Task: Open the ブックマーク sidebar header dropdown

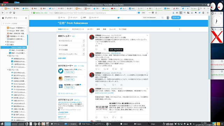Action: (x=11, y=18)
